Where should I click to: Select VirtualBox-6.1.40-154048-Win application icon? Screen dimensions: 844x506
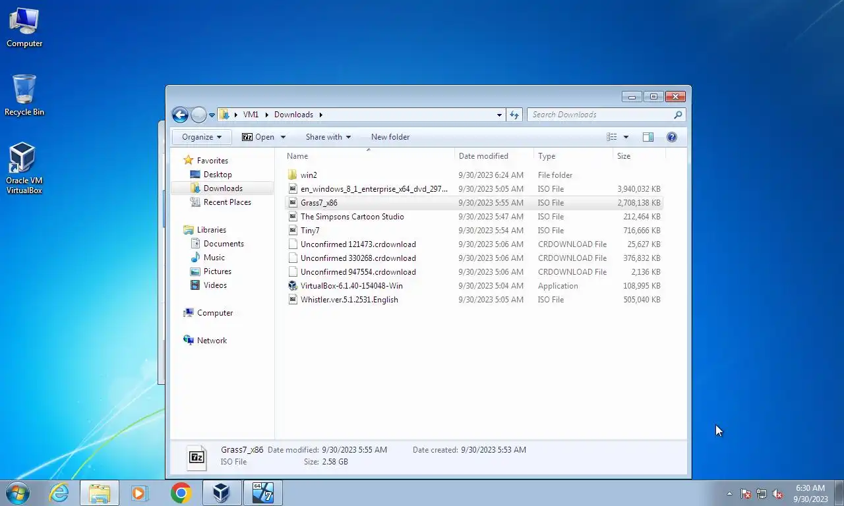coord(293,286)
